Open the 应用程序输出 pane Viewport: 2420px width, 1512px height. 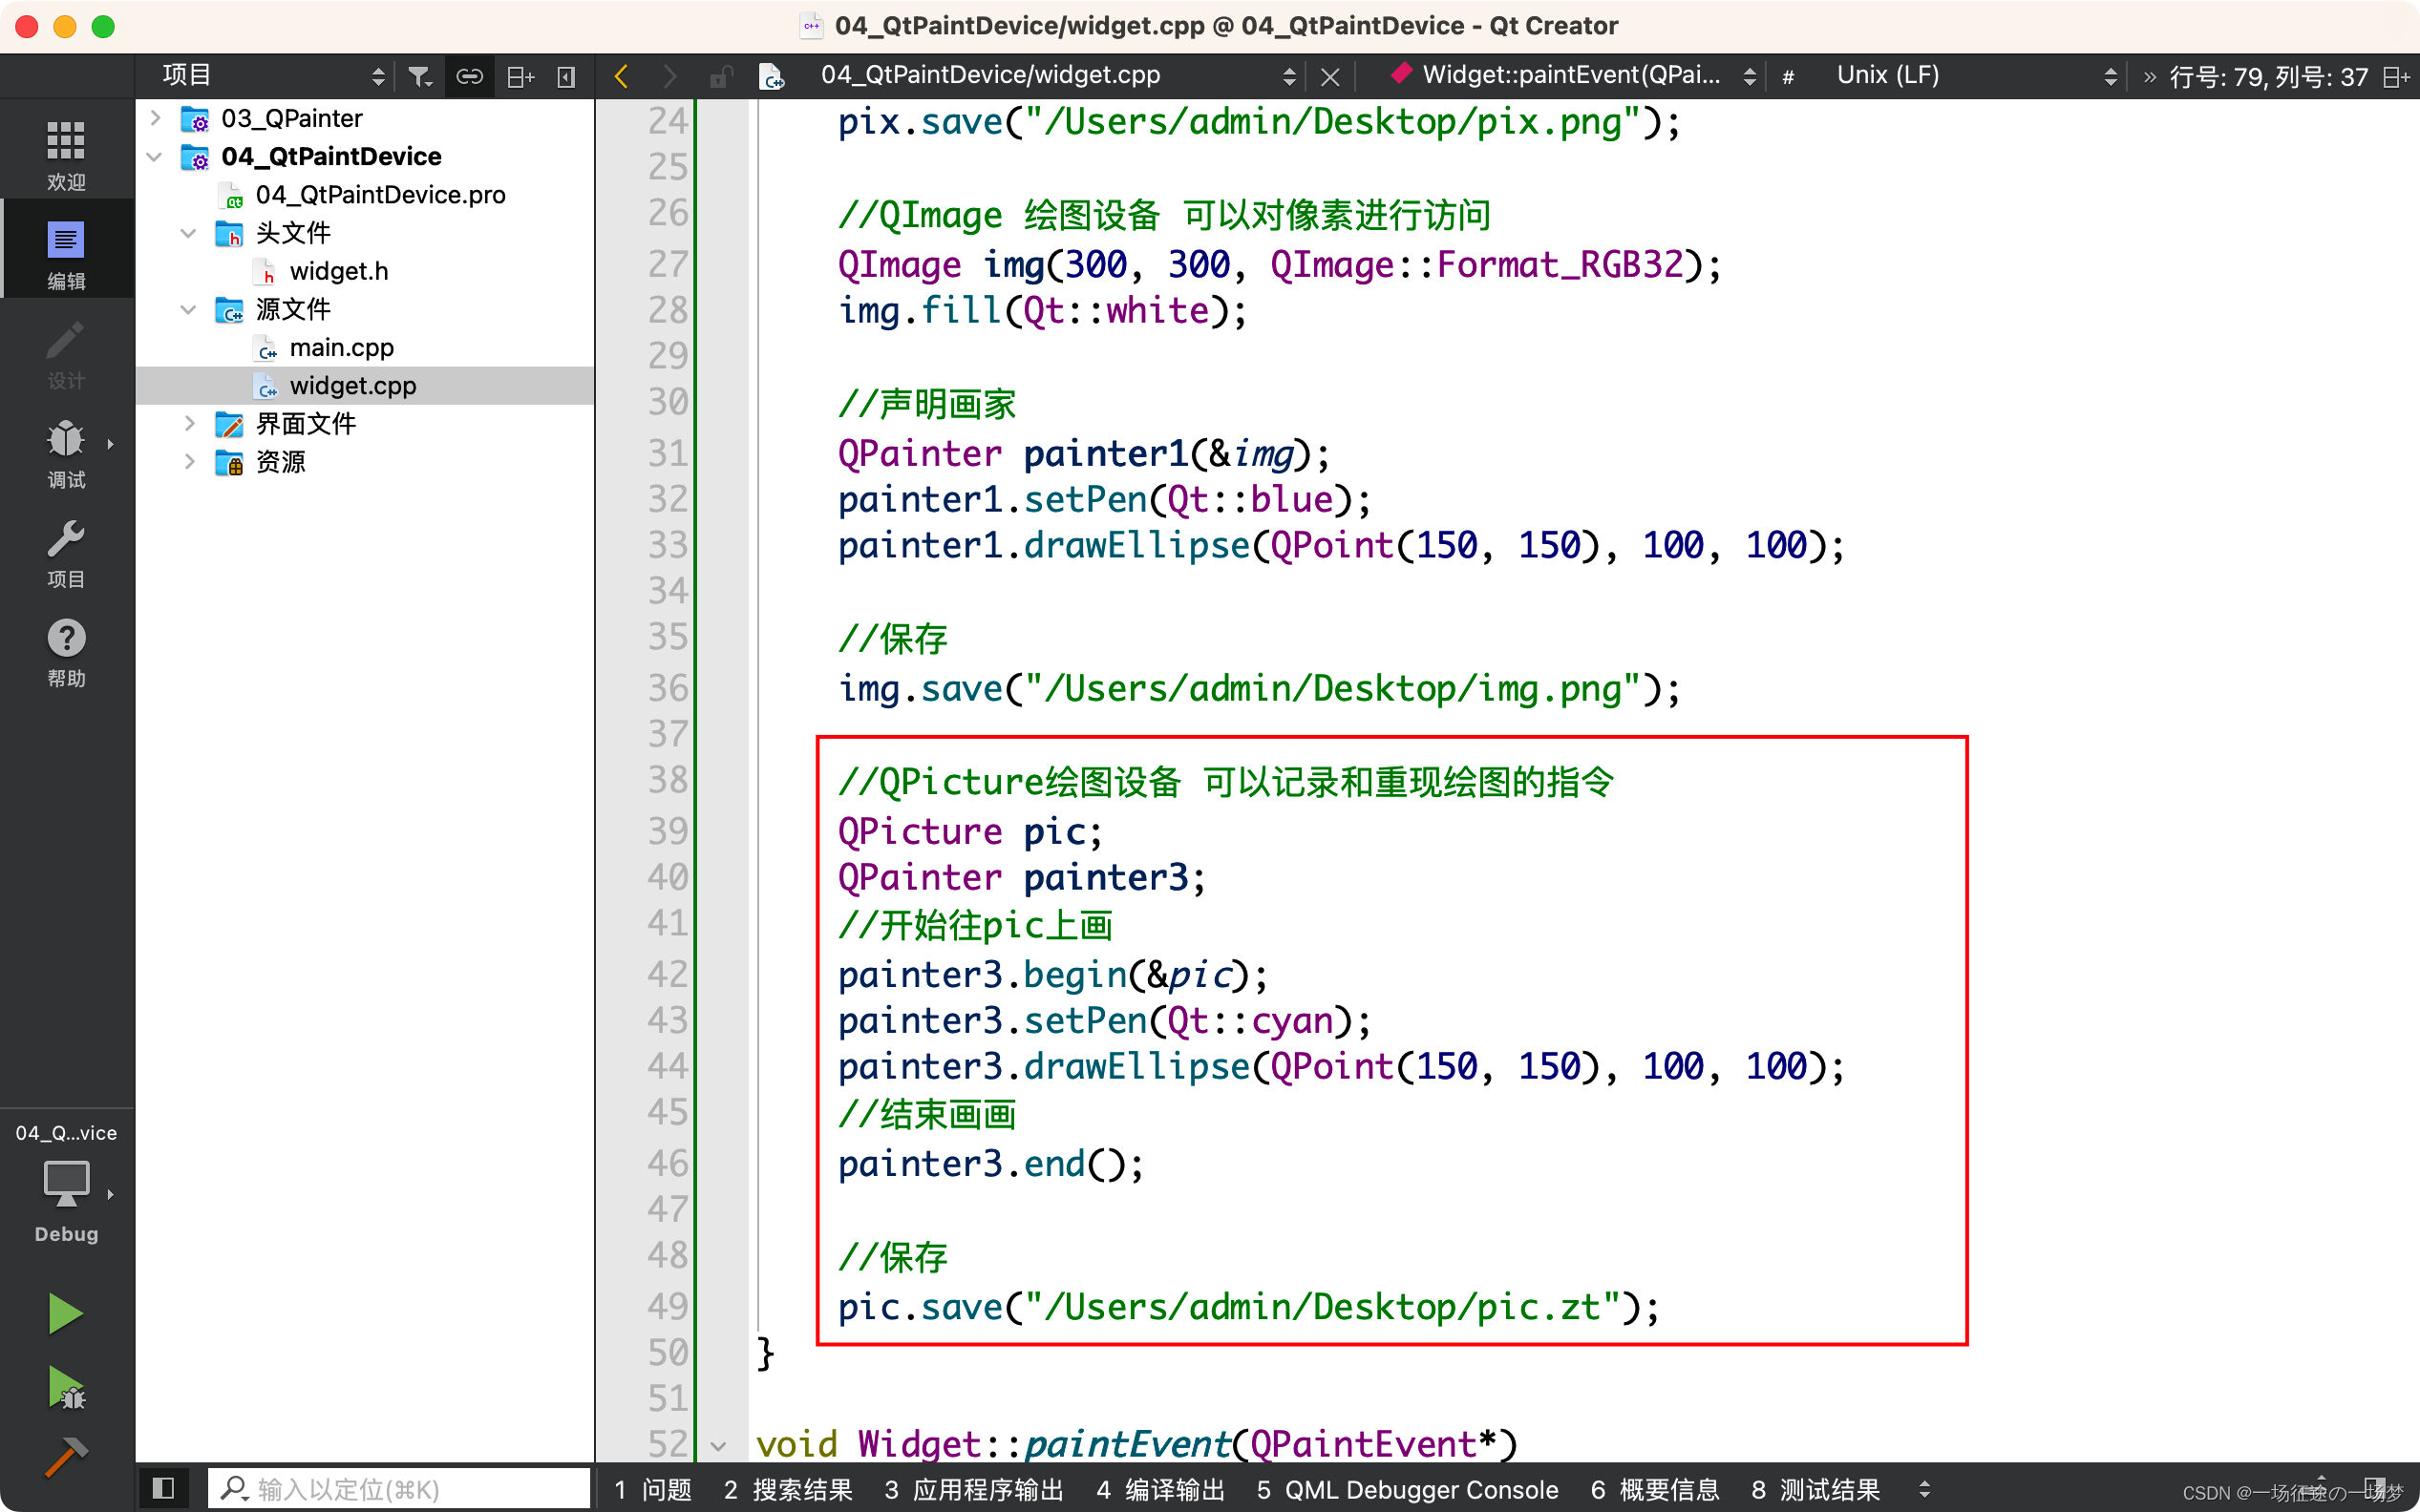tap(973, 1489)
